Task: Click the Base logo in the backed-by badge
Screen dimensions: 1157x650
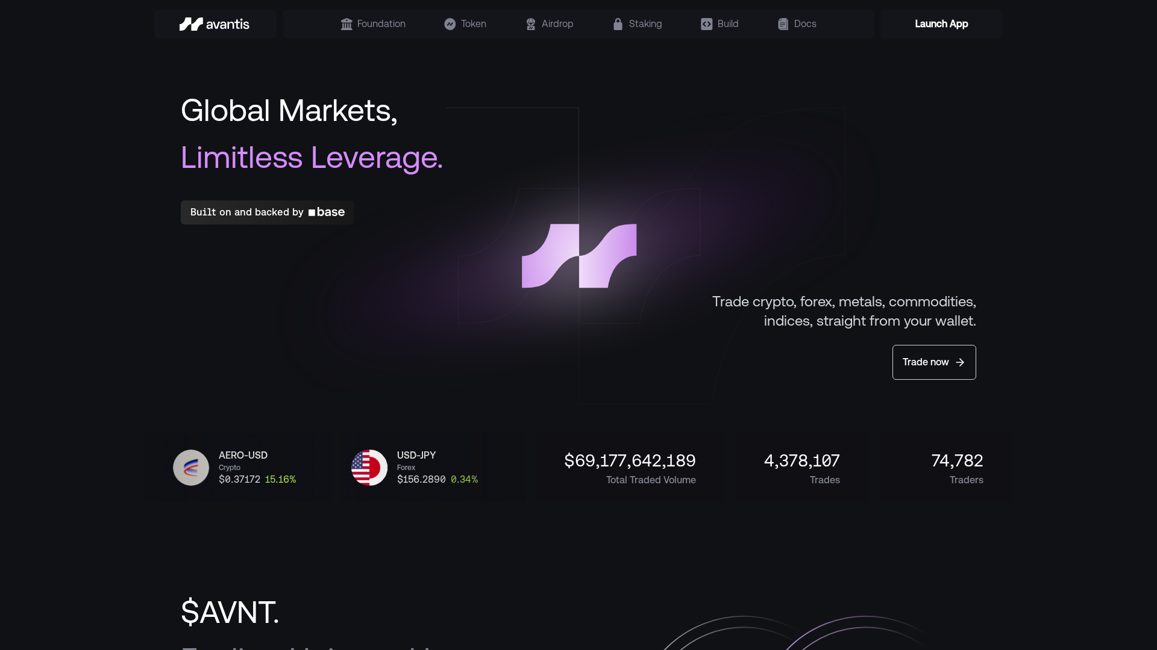Action: [326, 212]
